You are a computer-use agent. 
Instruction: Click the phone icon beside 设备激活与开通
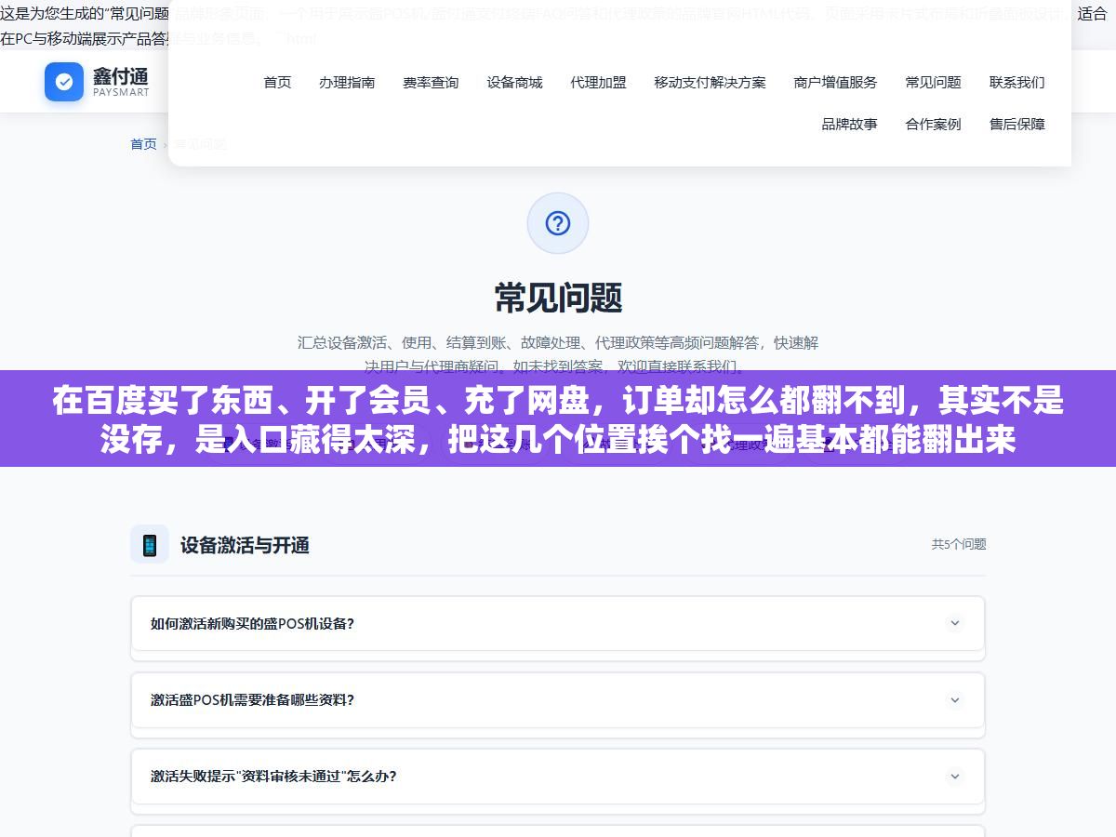tap(150, 545)
